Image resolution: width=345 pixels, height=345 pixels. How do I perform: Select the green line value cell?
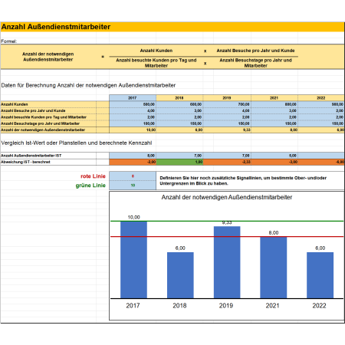tap(133, 186)
